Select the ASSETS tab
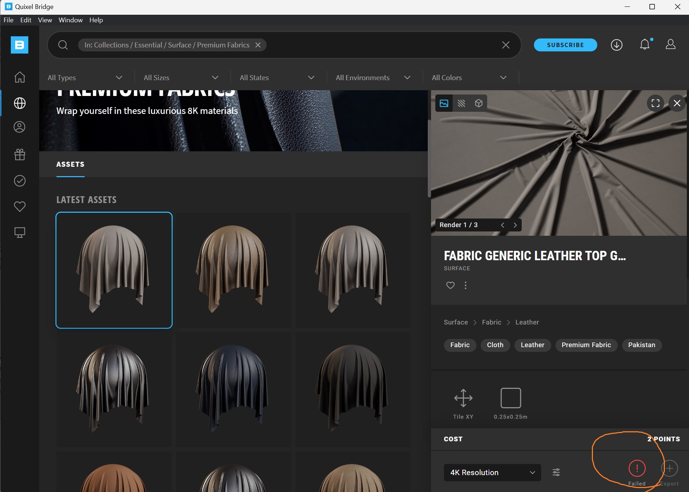Image resolution: width=689 pixels, height=492 pixels. pyautogui.click(x=70, y=164)
